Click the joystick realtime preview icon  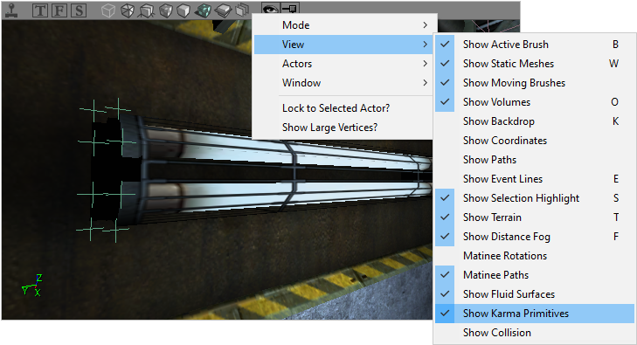(11, 10)
